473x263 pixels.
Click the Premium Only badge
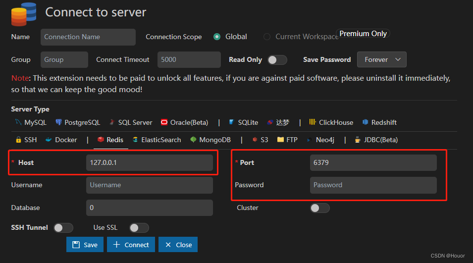pyautogui.click(x=363, y=34)
